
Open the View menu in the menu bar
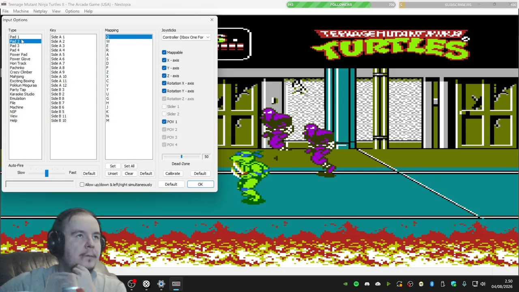click(56, 11)
